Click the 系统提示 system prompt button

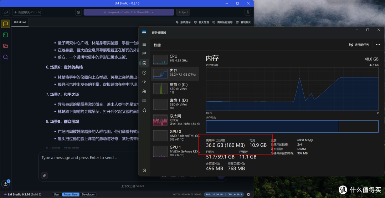click(183, 22)
